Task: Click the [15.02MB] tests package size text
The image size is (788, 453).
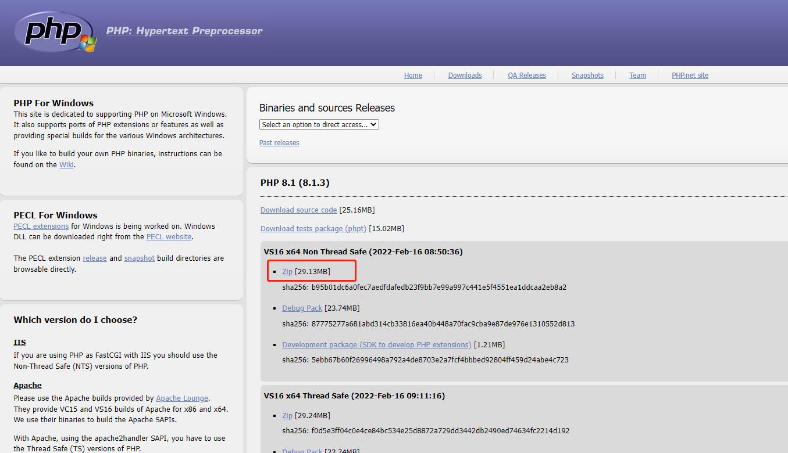Action: 386,229
